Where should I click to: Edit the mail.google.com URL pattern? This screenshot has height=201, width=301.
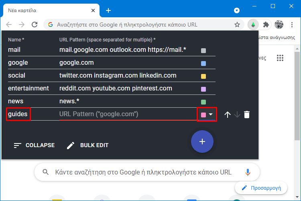(128, 50)
